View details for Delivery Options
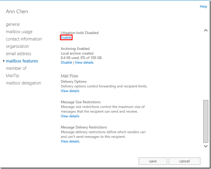 [x=70, y=91]
